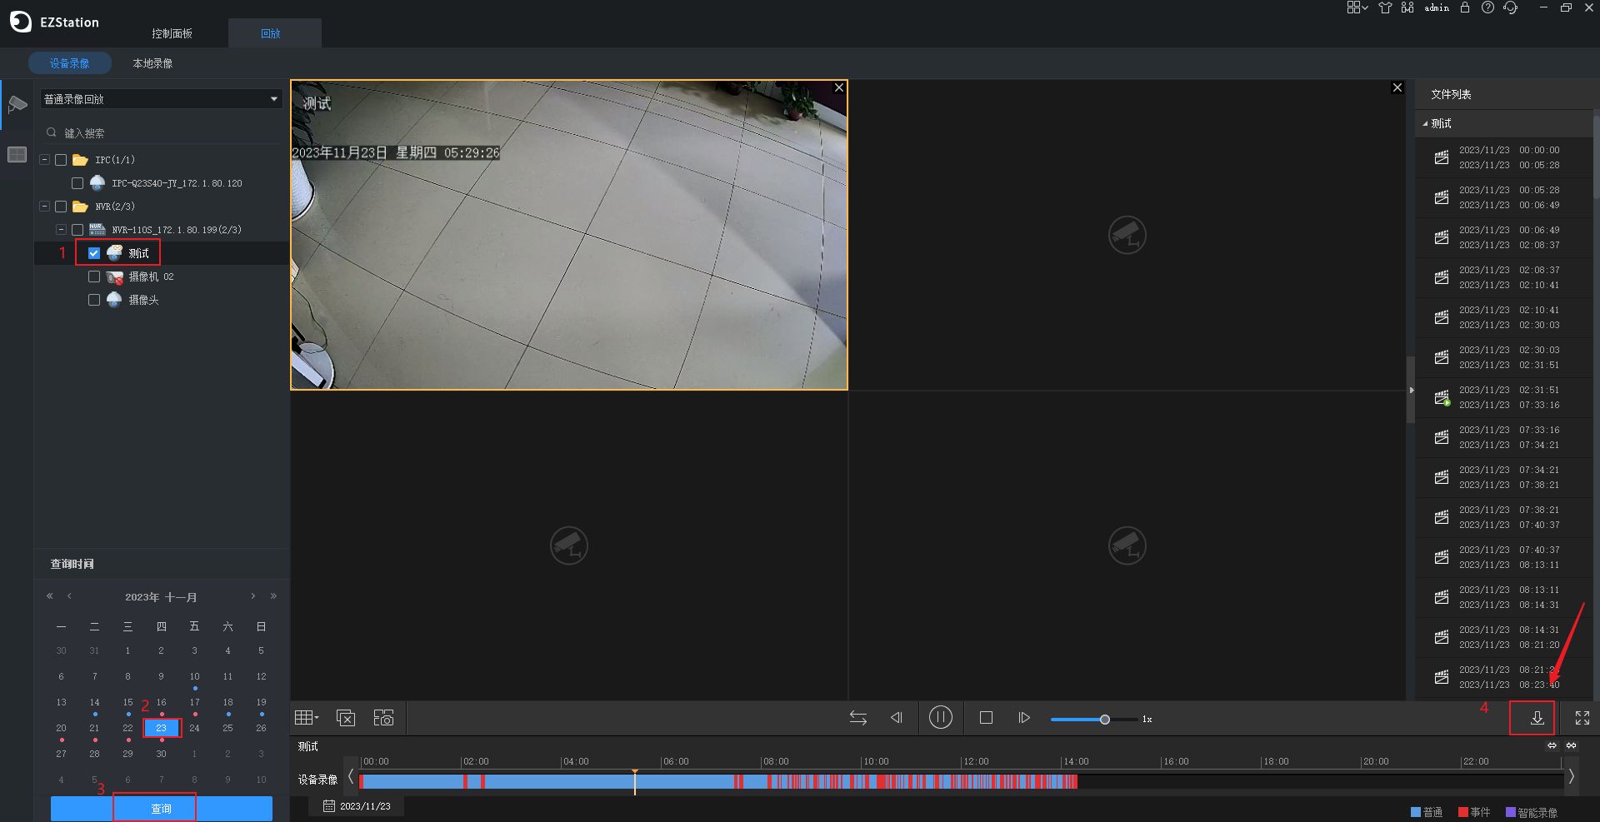Enter fullscreen with the expand icon
The image size is (1600, 822).
click(1582, 718)
